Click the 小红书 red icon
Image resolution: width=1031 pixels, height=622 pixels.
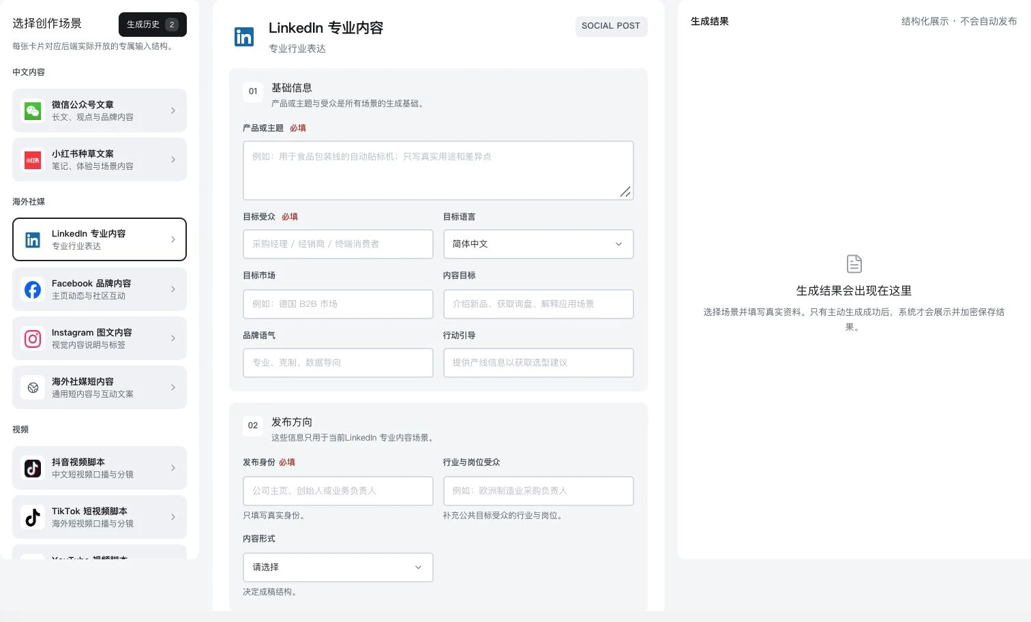click(x=33, y=160)
